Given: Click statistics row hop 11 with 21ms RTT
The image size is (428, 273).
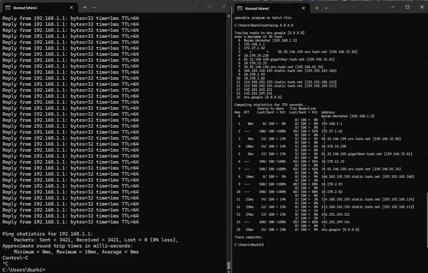Looking at the screenshot, I should pos(325,199).
